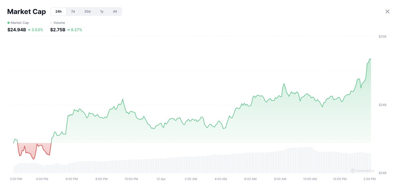The image size is (398, 188).
Task: Click the 8:00 PM x-axis label
Action: tap(101, 179)
